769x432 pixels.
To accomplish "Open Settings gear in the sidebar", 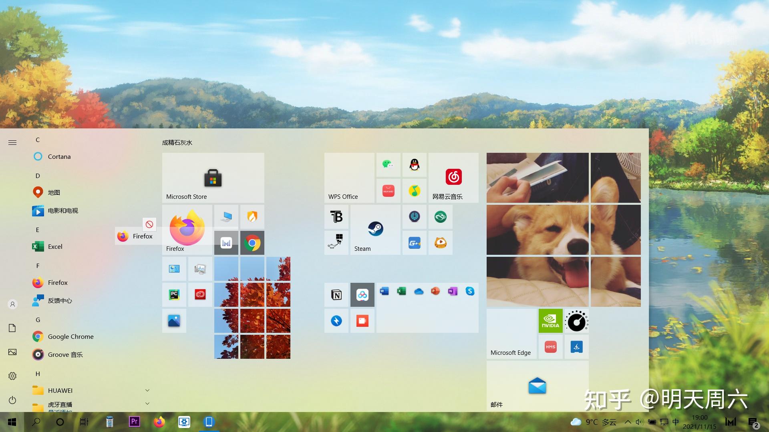I will (x=12, y=376).
